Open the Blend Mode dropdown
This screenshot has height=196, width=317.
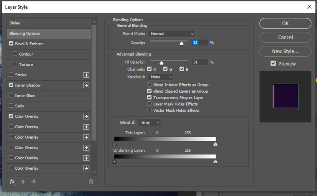pos(171,34)
